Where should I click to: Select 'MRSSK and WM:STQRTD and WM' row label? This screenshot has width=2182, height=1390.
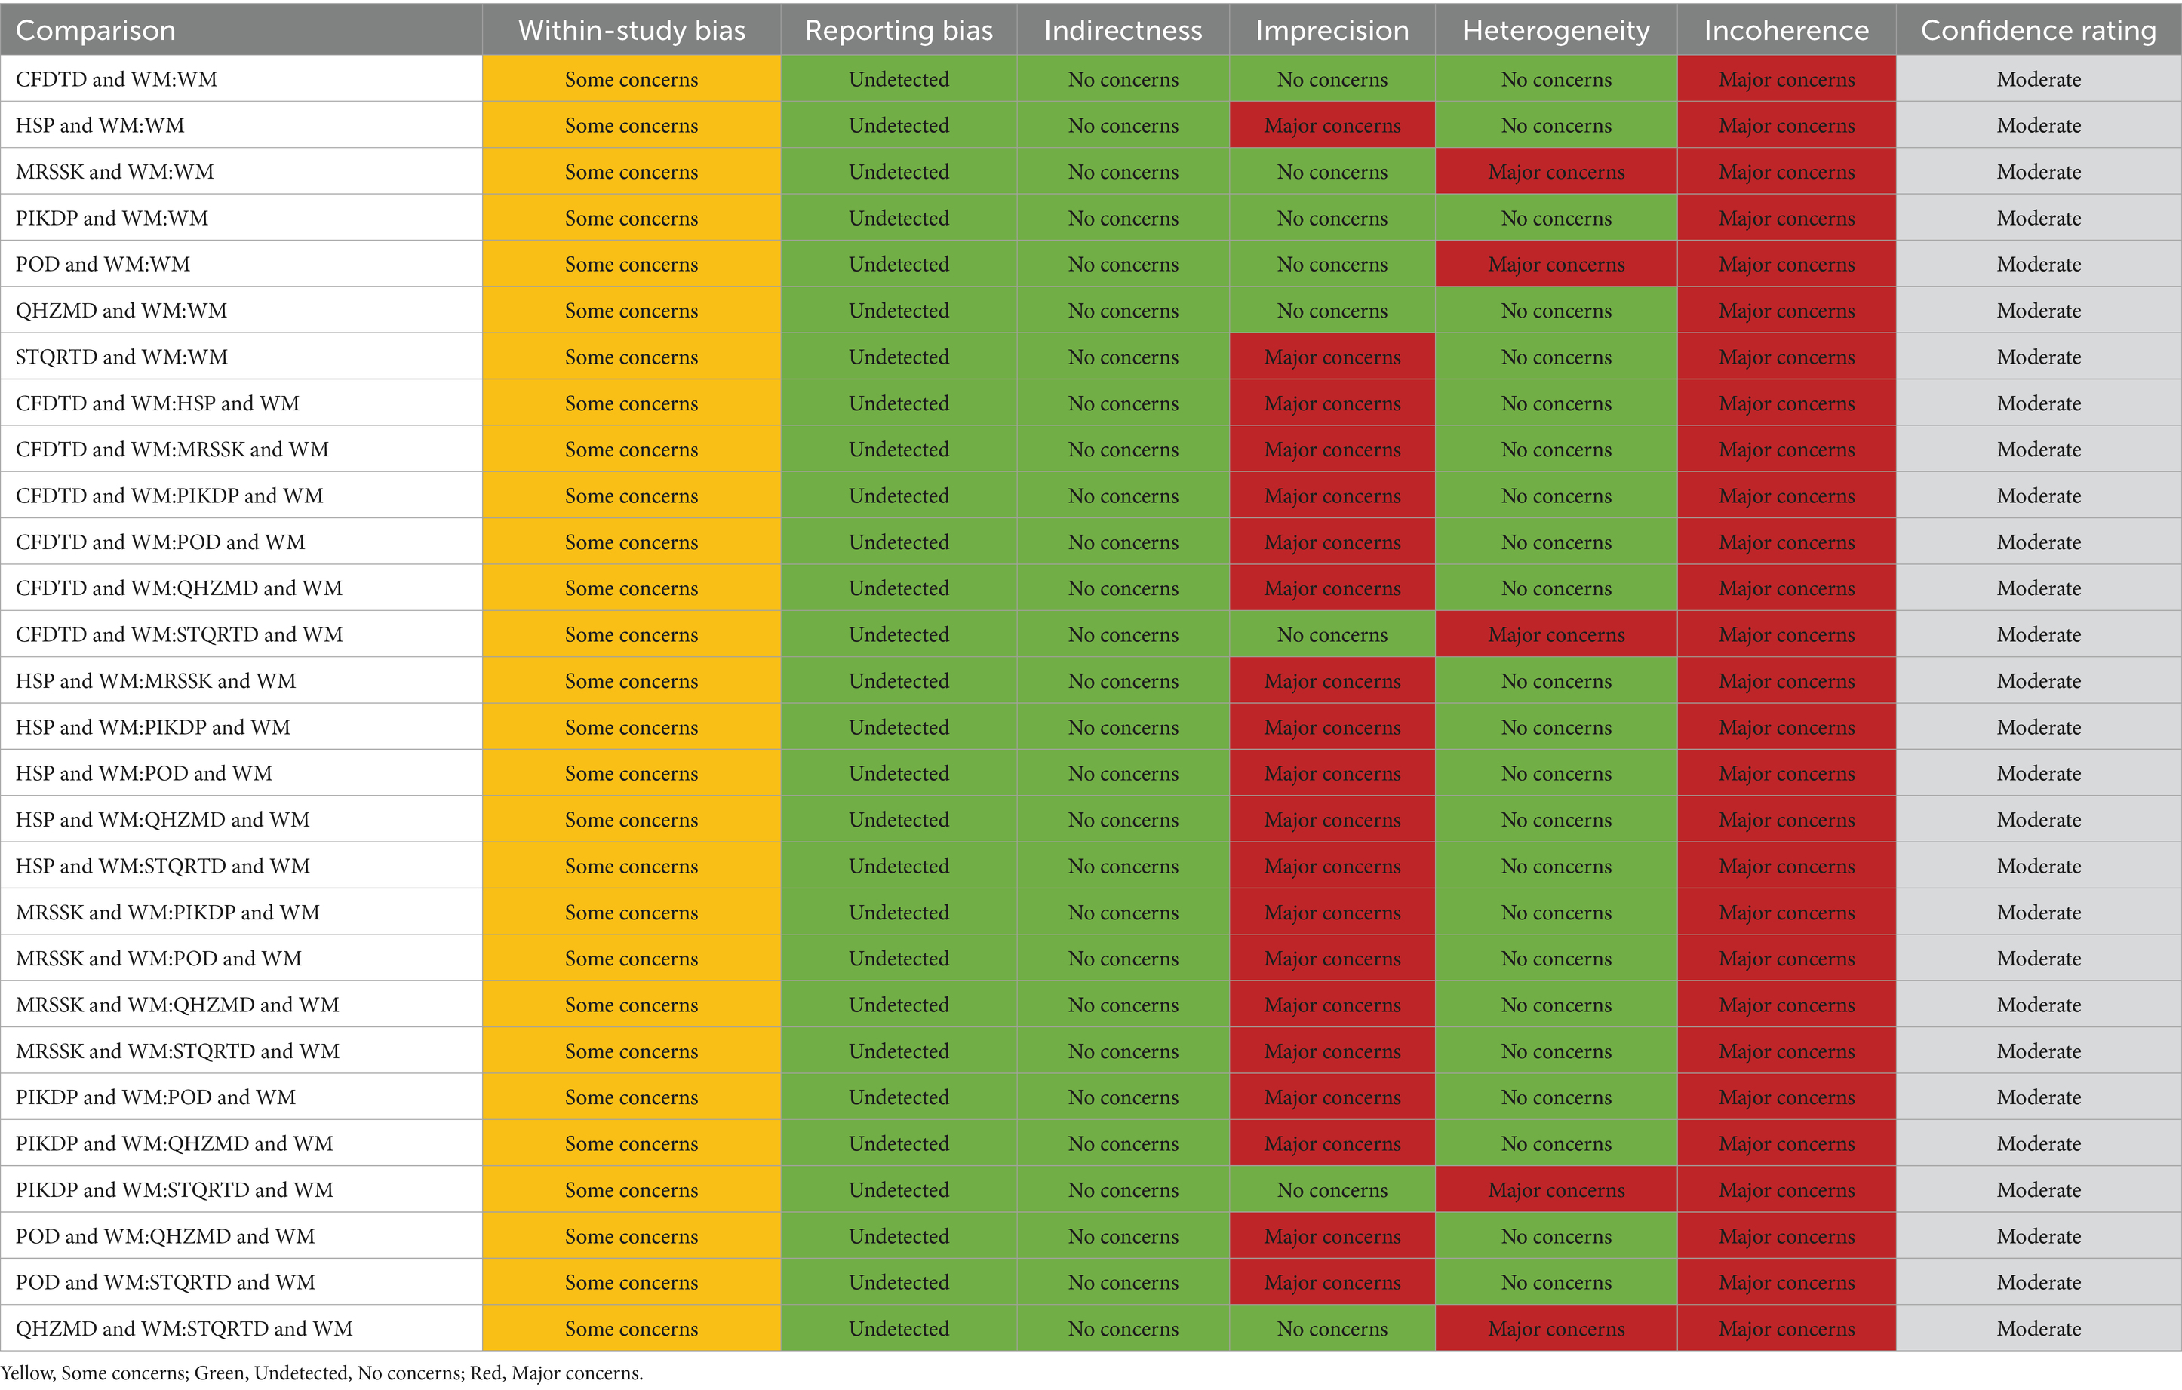tap(177, 1051)
